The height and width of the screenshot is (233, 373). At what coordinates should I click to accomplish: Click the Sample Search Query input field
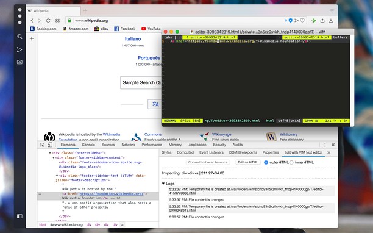141,82
